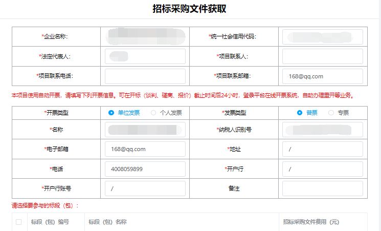
Task: Click the 开户行账号 input box
Action: tap(145, 188)
